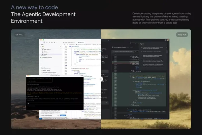Open agent task about pulling last logs

click(152, 61)
